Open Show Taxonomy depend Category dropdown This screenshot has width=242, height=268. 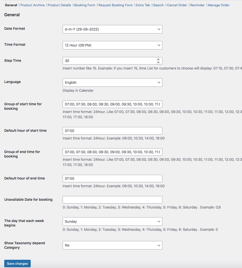pyautogui.click(x=112, y=245)
